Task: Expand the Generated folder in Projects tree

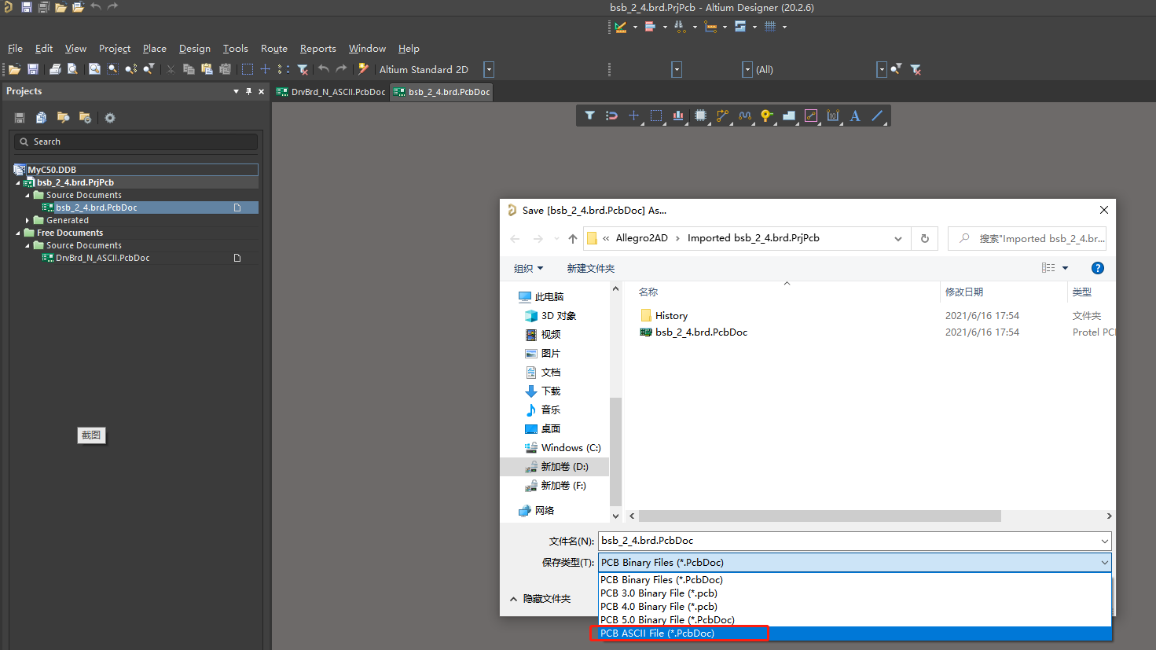Action: click(x=28, y=220)
